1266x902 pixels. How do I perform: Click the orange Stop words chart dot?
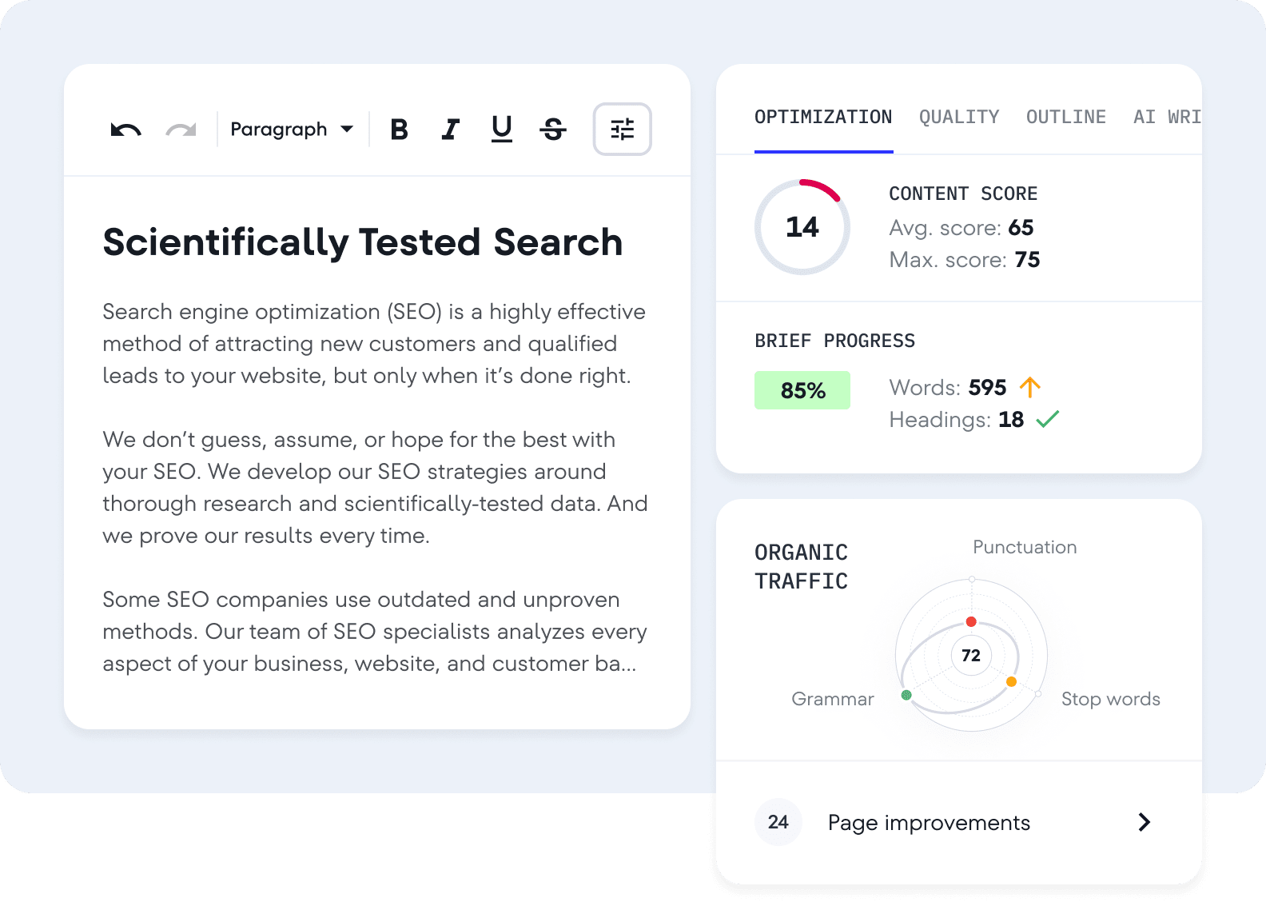click(x=1011, y=681)
